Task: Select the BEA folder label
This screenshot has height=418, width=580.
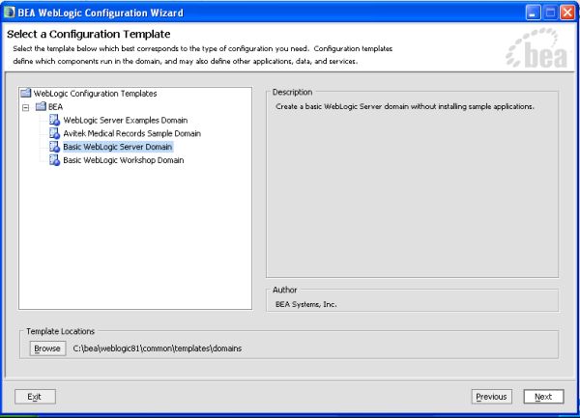Action: coord(55,107)
